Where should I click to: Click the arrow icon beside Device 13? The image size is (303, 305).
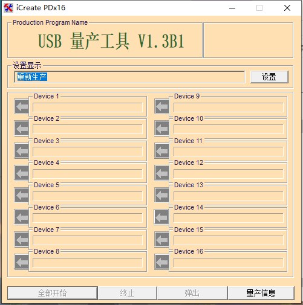(161, 195)
